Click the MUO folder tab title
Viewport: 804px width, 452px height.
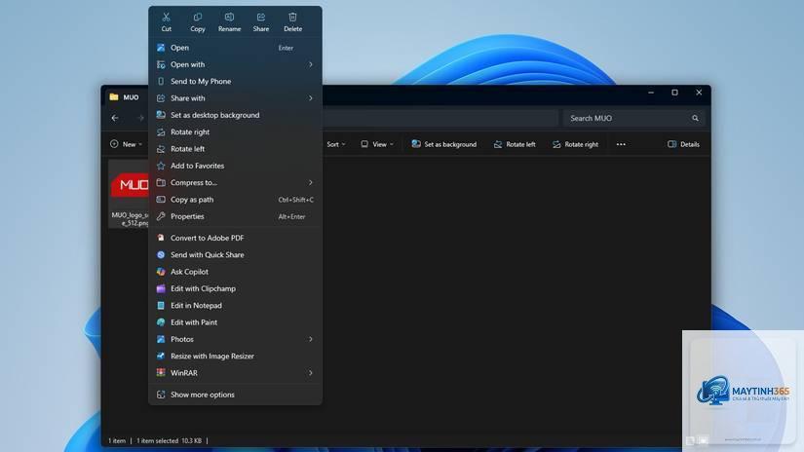pyautogui.click(x=131, y=97)
